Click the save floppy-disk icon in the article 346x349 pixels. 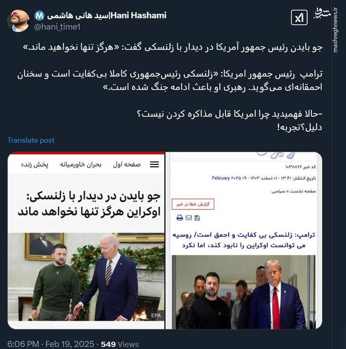click(197, 218)
